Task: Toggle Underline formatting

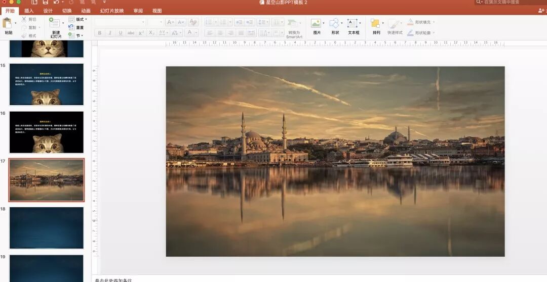Action: click(x=121, y=33)
